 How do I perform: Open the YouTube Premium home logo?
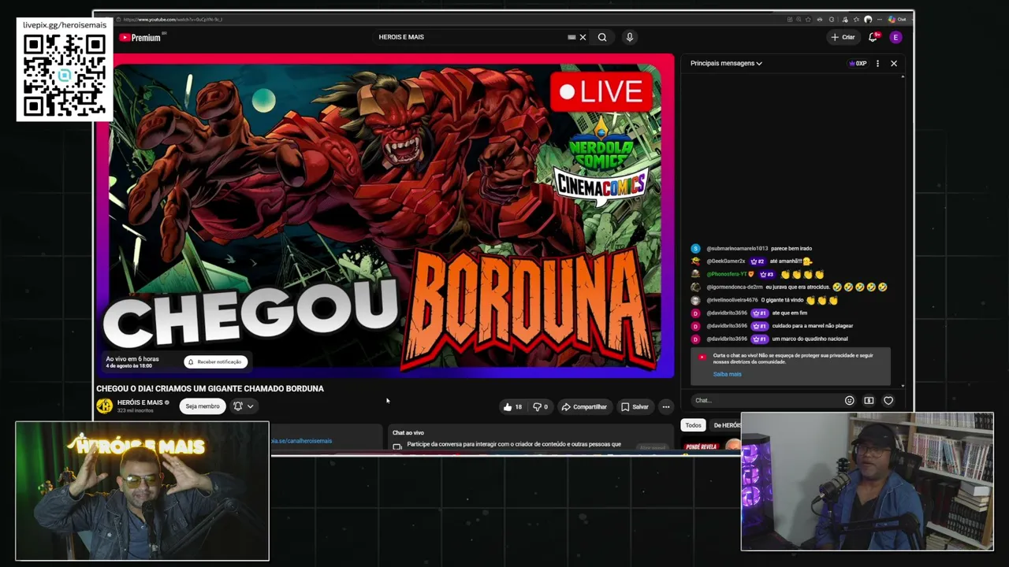pyautogui.click(x=140, y=37)
